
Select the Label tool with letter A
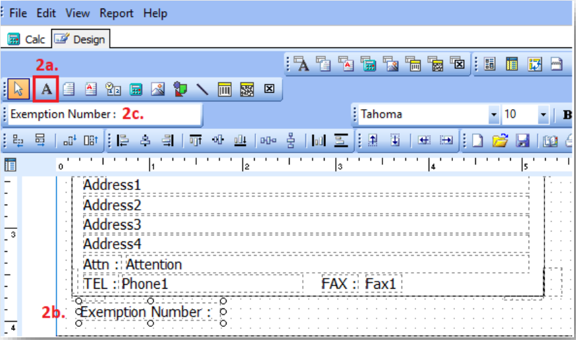coord(46,89)
